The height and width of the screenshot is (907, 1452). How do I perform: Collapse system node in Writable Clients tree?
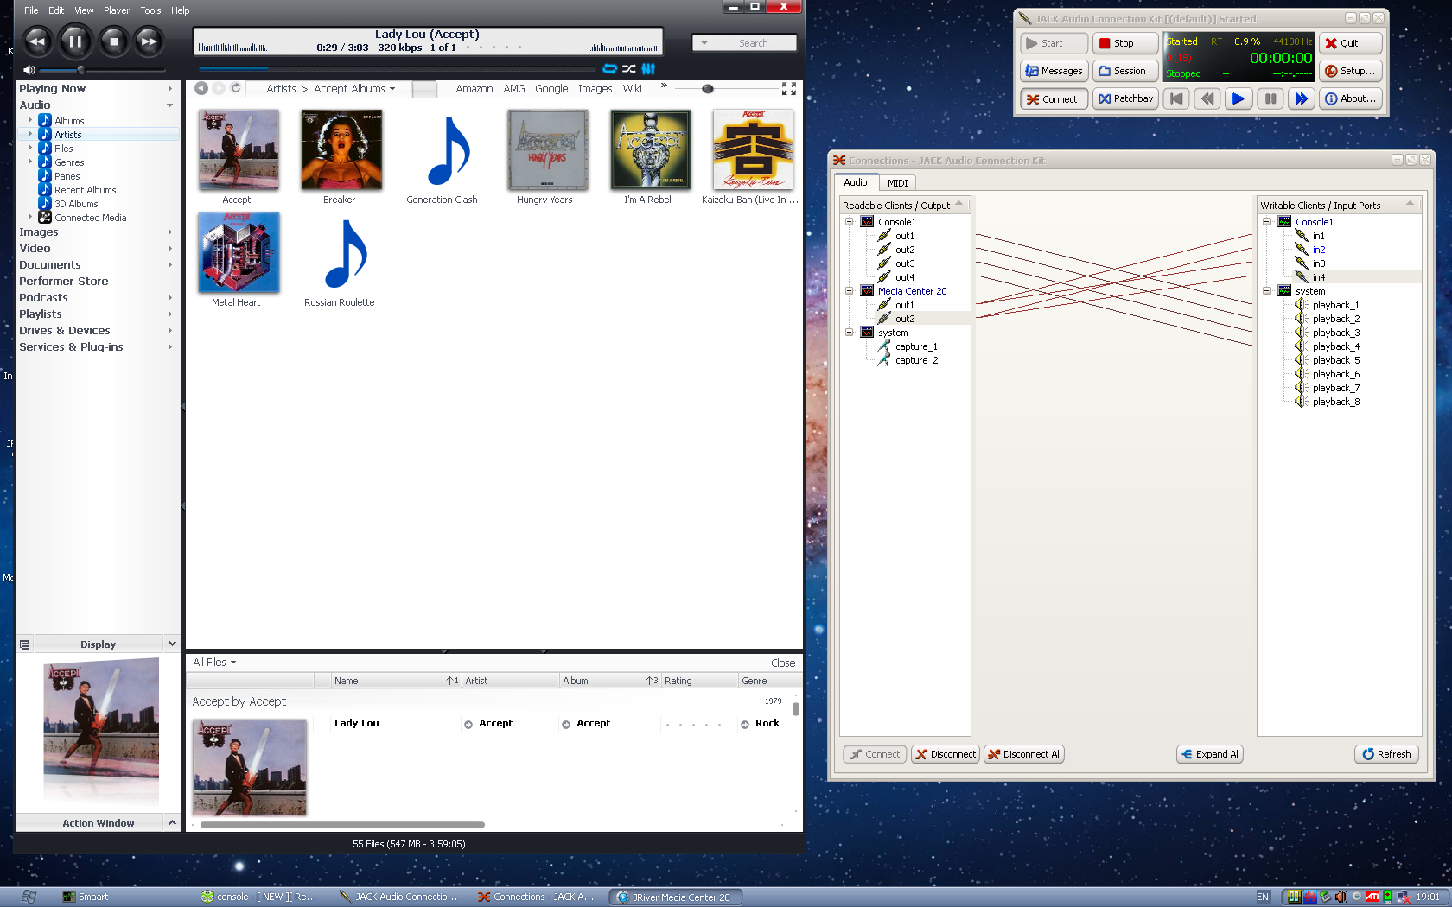[1267, 290]
